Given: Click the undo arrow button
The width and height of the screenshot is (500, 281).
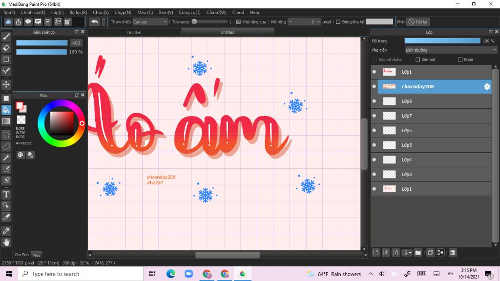Looking at the screenshot, I should tap(94, 21).
